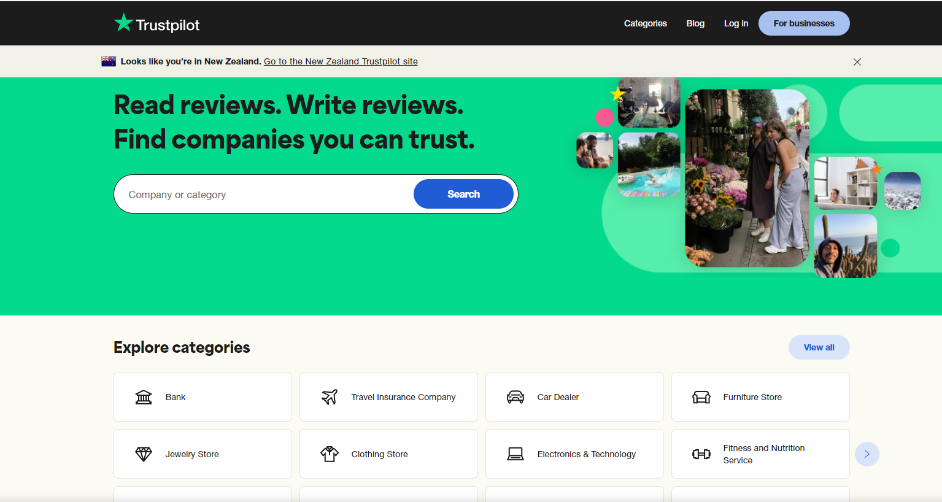Open the For businesses page
This screenshot has height=502, width=942.
click(804, 23)
